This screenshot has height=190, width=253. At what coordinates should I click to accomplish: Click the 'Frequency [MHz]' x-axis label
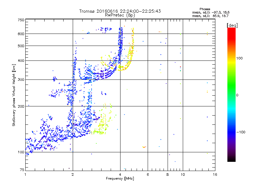click(120, 179)
